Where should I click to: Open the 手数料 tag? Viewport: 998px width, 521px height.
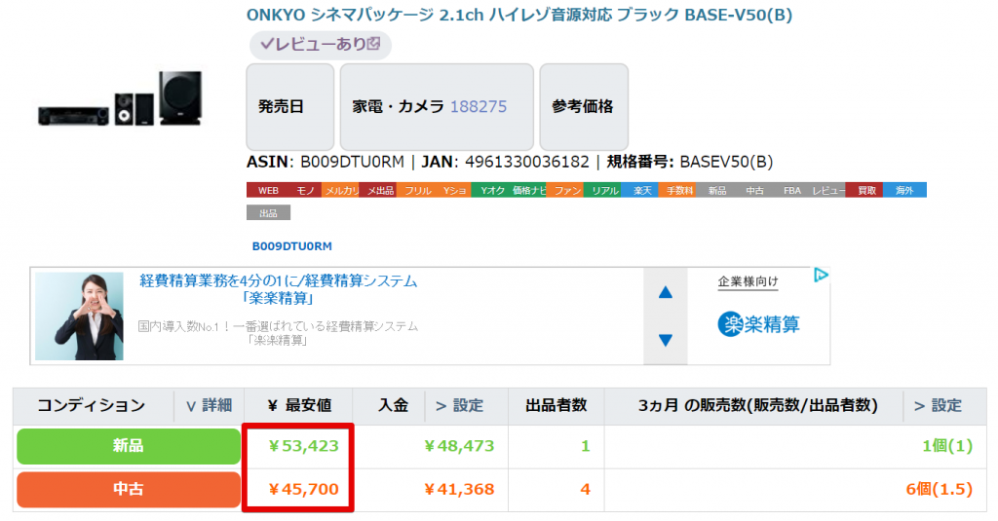tap(677, 190)
